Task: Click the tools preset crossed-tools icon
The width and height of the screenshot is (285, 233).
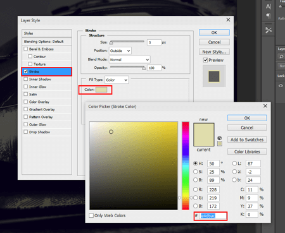Action: [269, 30]
